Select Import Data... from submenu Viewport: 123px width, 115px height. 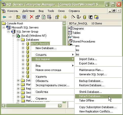click(98, 59)
